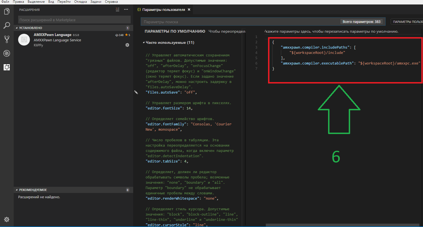Click the AMXXPawn Language extension logo
The width and height of the screenshot is (423, 227).
click(x=24, y=40)
